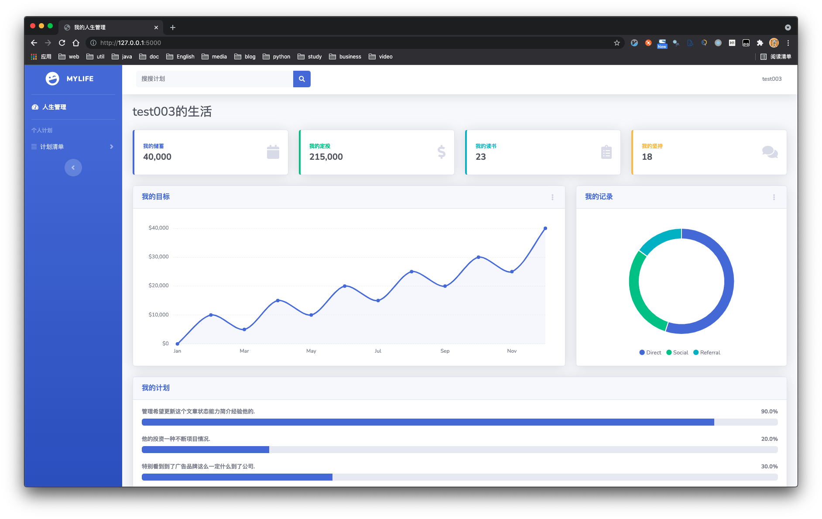Open the 阅读清单 reading list
Image resolution: width=822 pixels, height=519 pixels.
click(776, 57)
